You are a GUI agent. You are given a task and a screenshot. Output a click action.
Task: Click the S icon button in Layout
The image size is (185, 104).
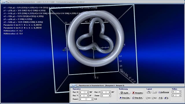click(166, 98)
